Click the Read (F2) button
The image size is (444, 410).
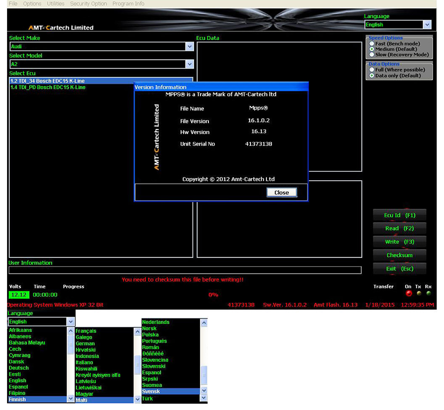[x=400, y=229]
